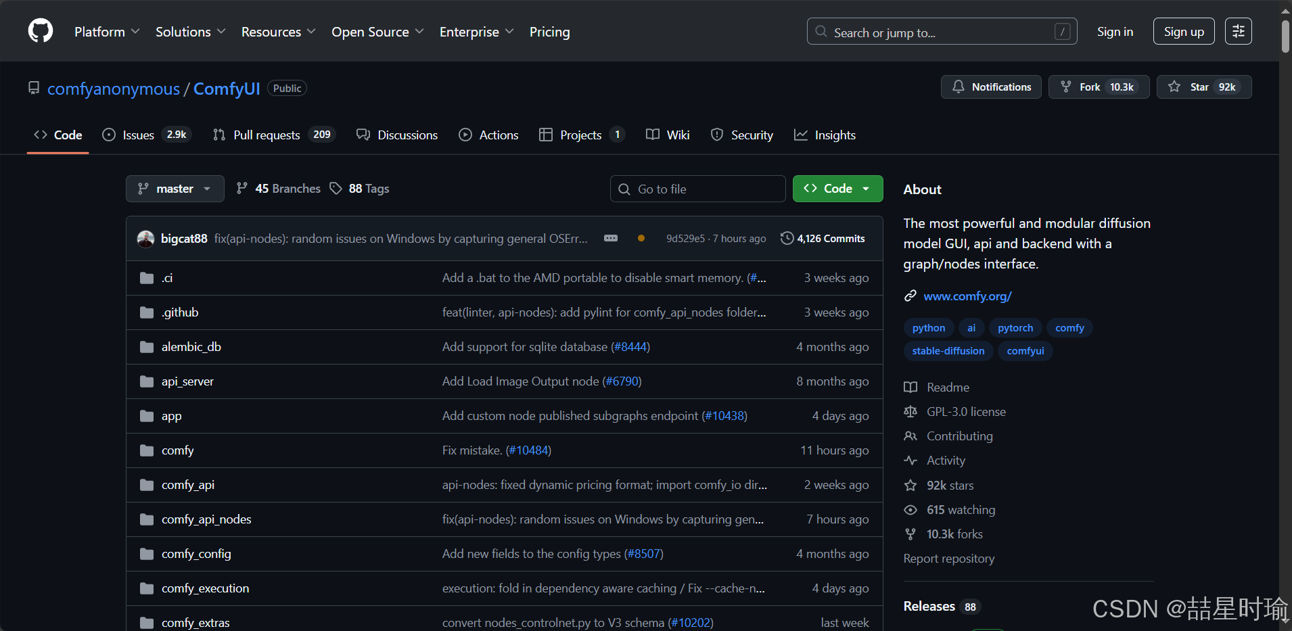Open the Solutions dropdown menu
Image resolution: width=1292 pixels, height=631 pixels.
coord(190,32)
